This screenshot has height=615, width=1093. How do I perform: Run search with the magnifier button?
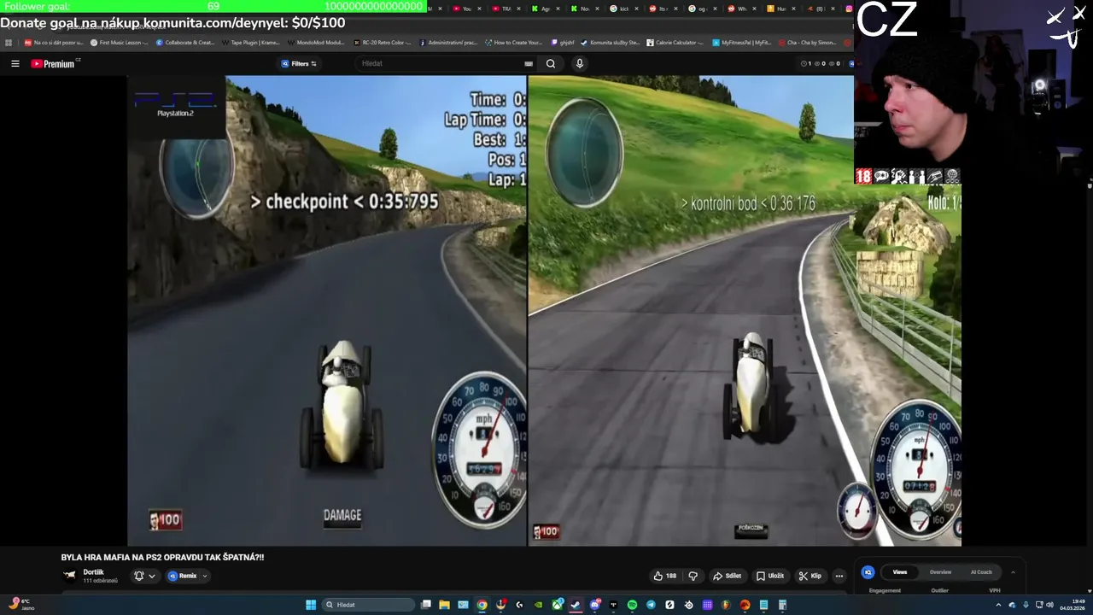pyautogui.click(x=551, y=63)
